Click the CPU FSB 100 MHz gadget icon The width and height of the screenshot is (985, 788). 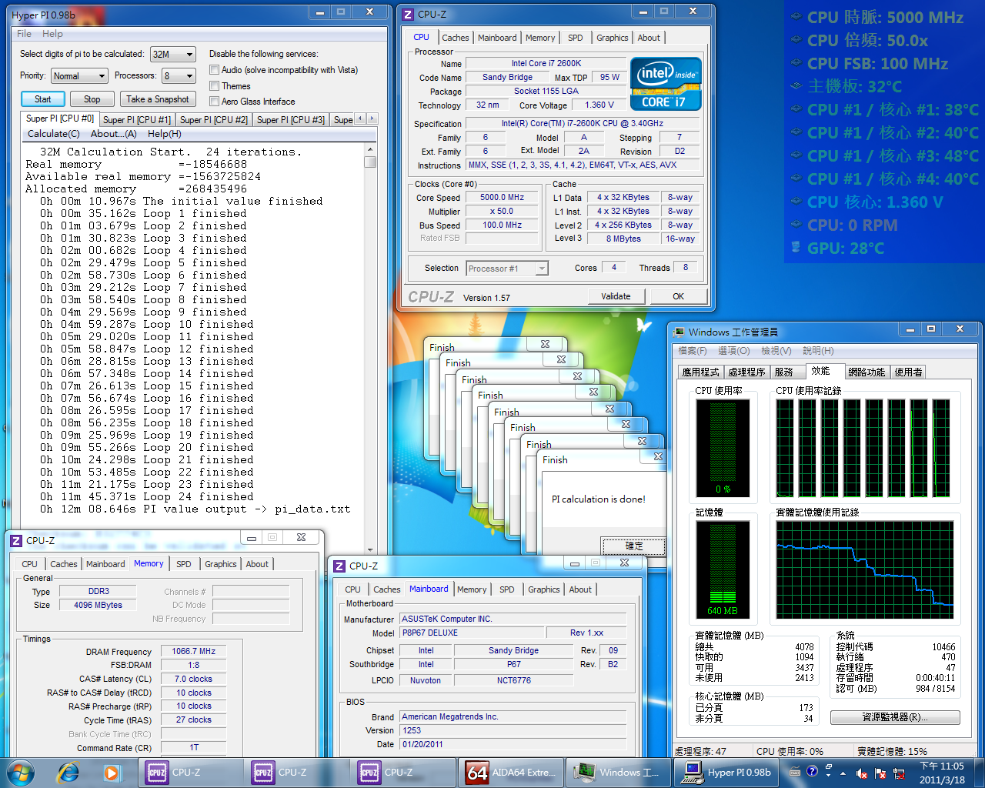pyautogui.click(x=796, y=63)
